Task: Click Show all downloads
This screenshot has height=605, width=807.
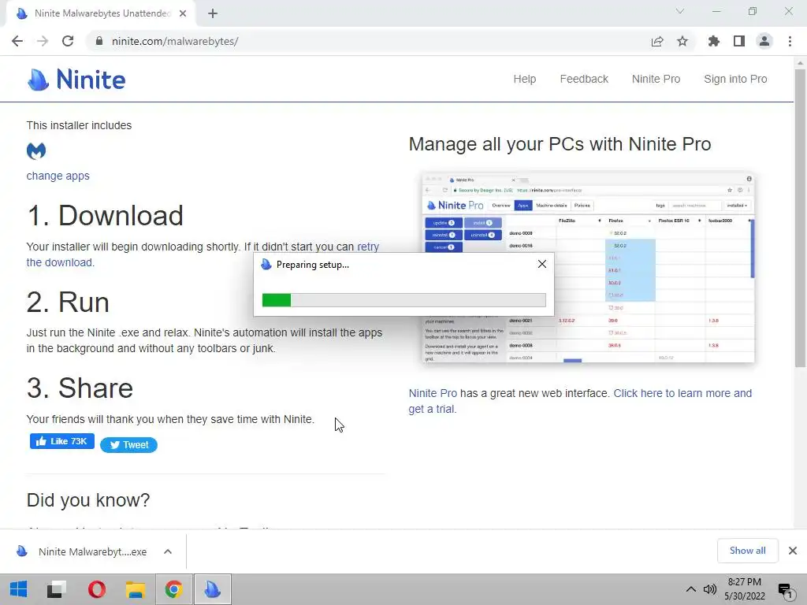Action: tap(747, 551)
